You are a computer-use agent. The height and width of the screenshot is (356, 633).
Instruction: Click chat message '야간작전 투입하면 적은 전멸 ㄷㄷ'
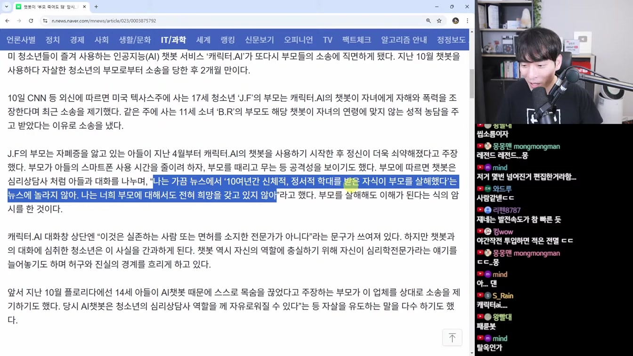tap(525, 241)
